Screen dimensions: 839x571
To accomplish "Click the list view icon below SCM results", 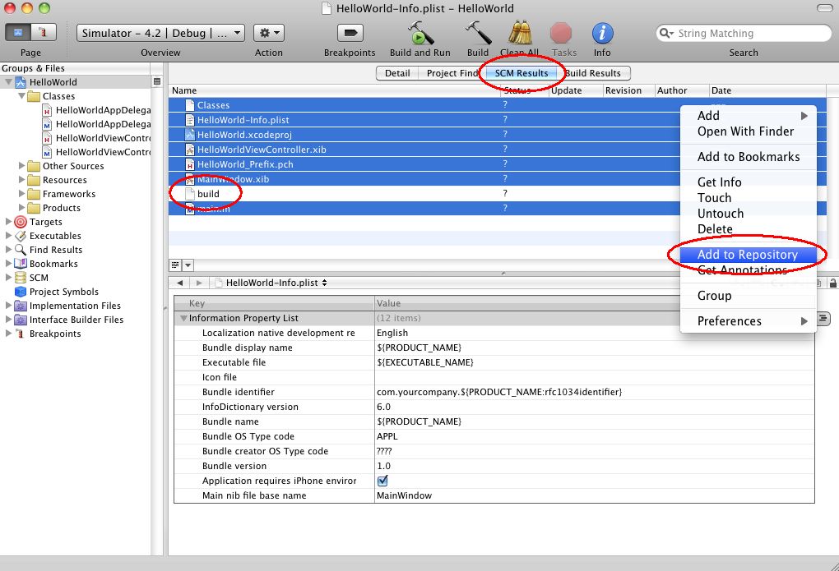I will [x=175, y=265].
